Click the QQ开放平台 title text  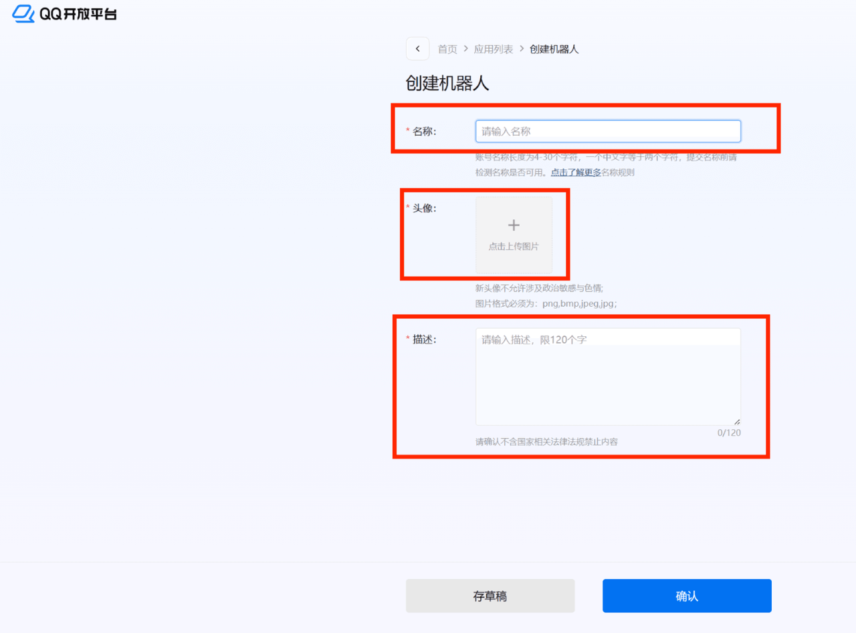(78, 14)
